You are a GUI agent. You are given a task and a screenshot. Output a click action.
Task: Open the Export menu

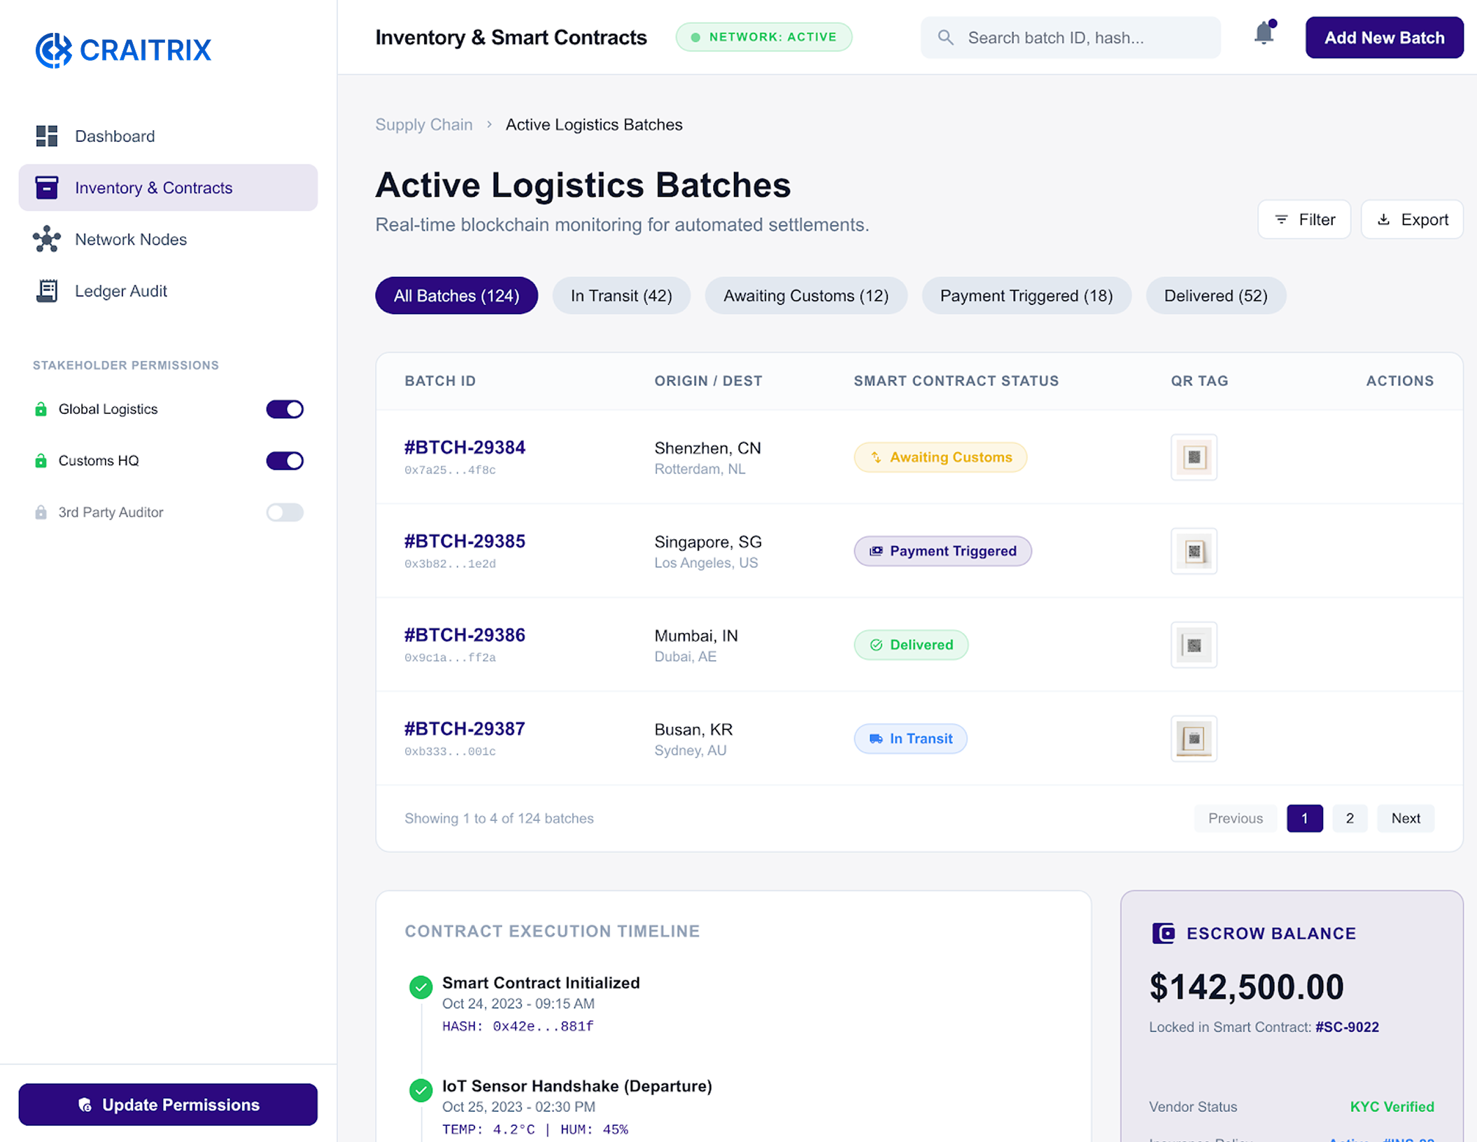pyautogui.click(x=1412, y=220)
